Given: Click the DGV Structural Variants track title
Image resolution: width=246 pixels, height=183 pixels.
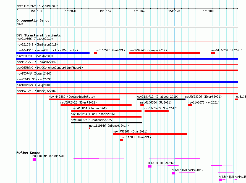Looking at the screenshot, I should coord(39,35).
